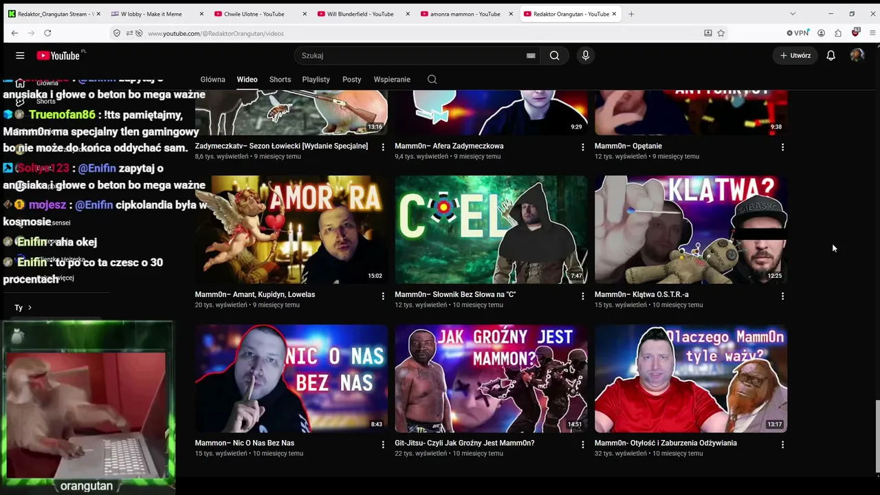Switch to the Posty channel tab
The image size is (880, 495).
pyautogui.click(x=352, y=79)
